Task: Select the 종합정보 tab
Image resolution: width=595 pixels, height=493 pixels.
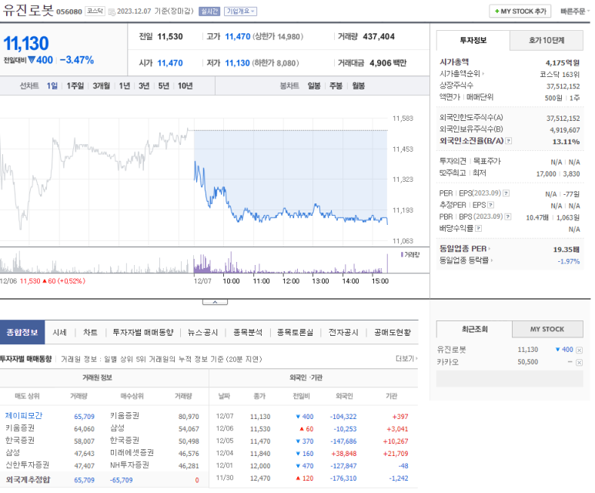Action: pos(22,332)
